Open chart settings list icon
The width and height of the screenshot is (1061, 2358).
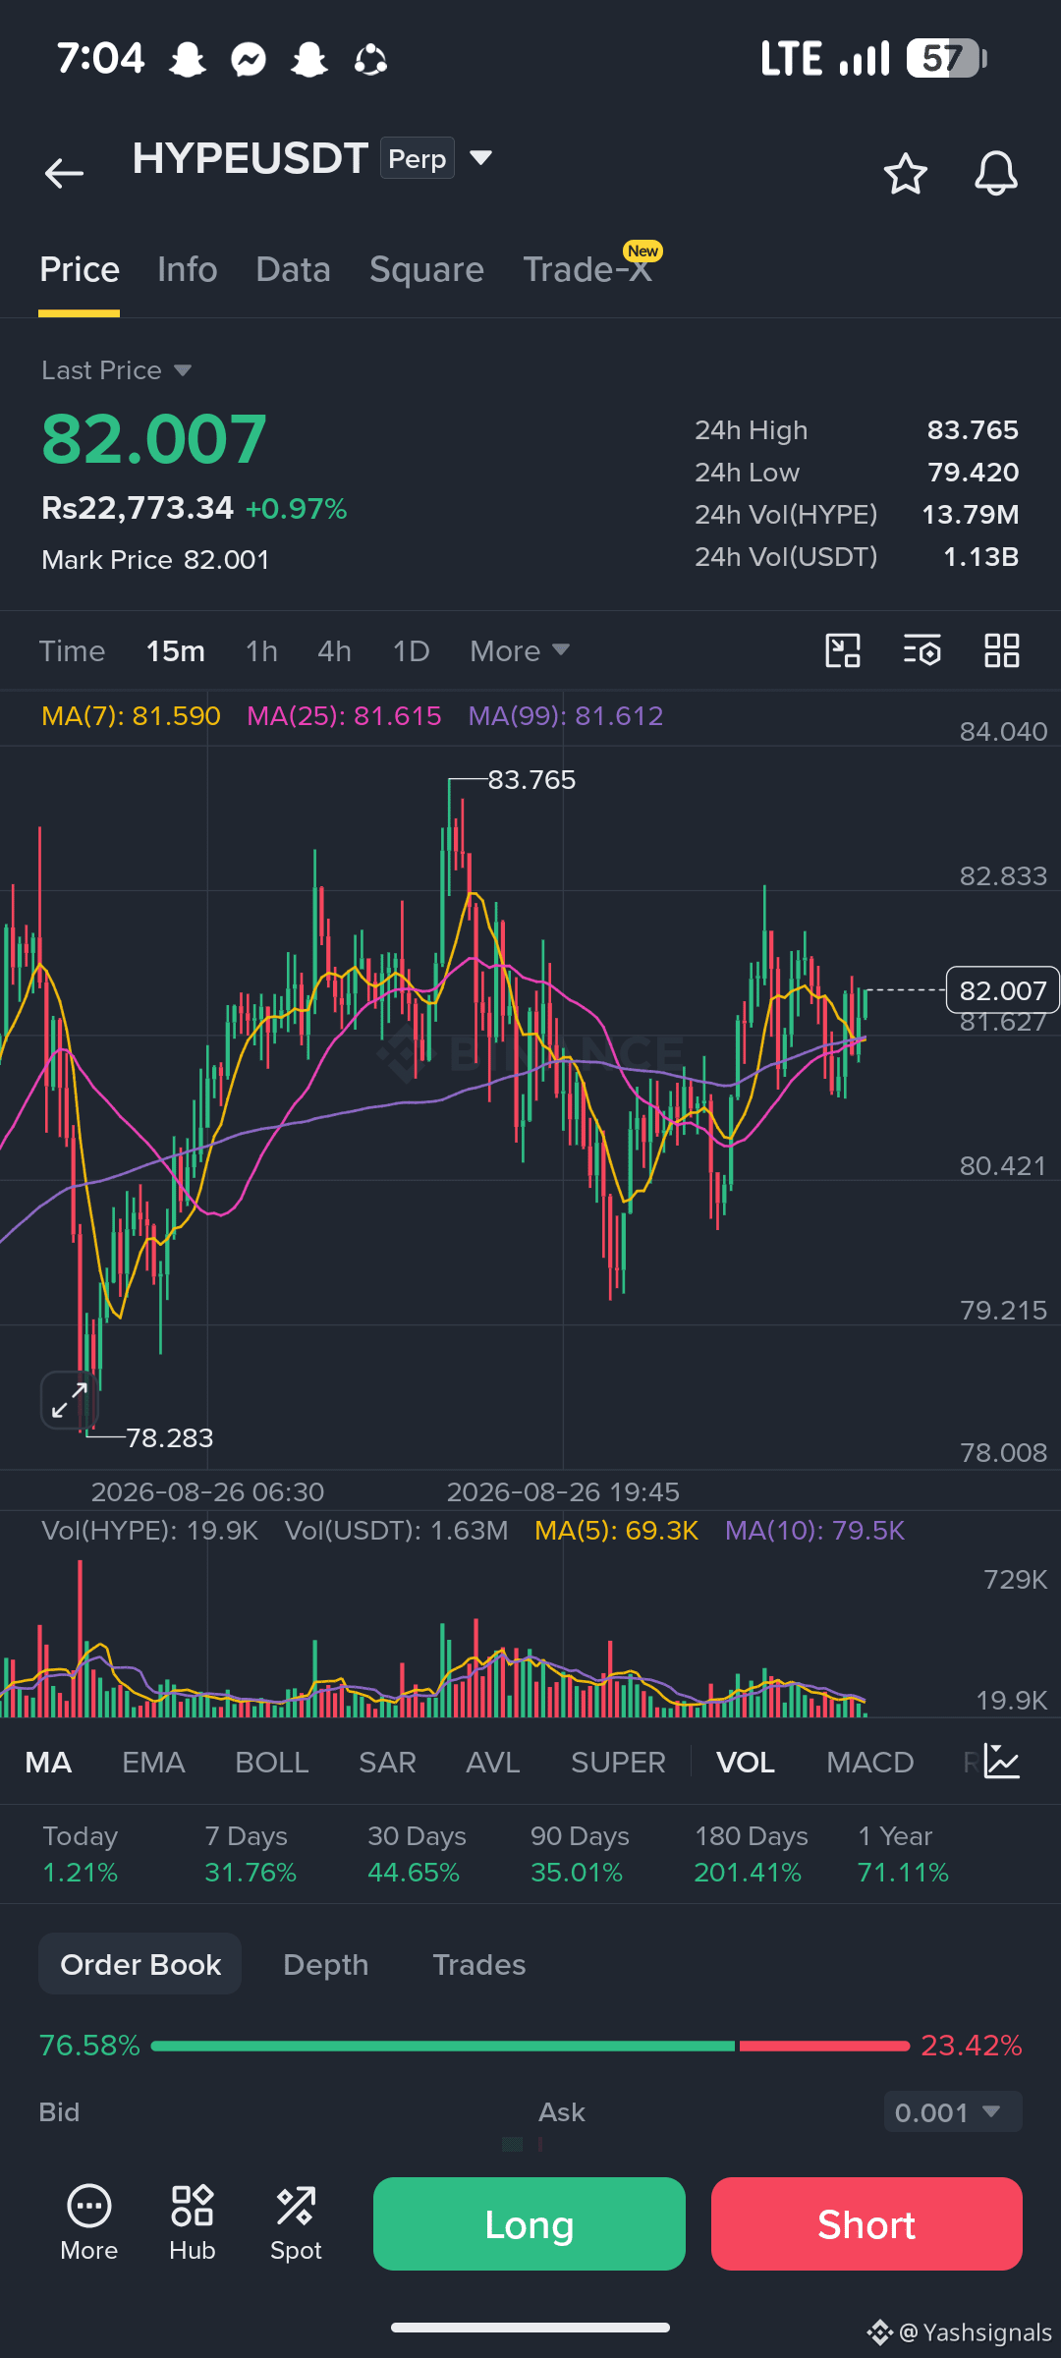coord(922,650)
